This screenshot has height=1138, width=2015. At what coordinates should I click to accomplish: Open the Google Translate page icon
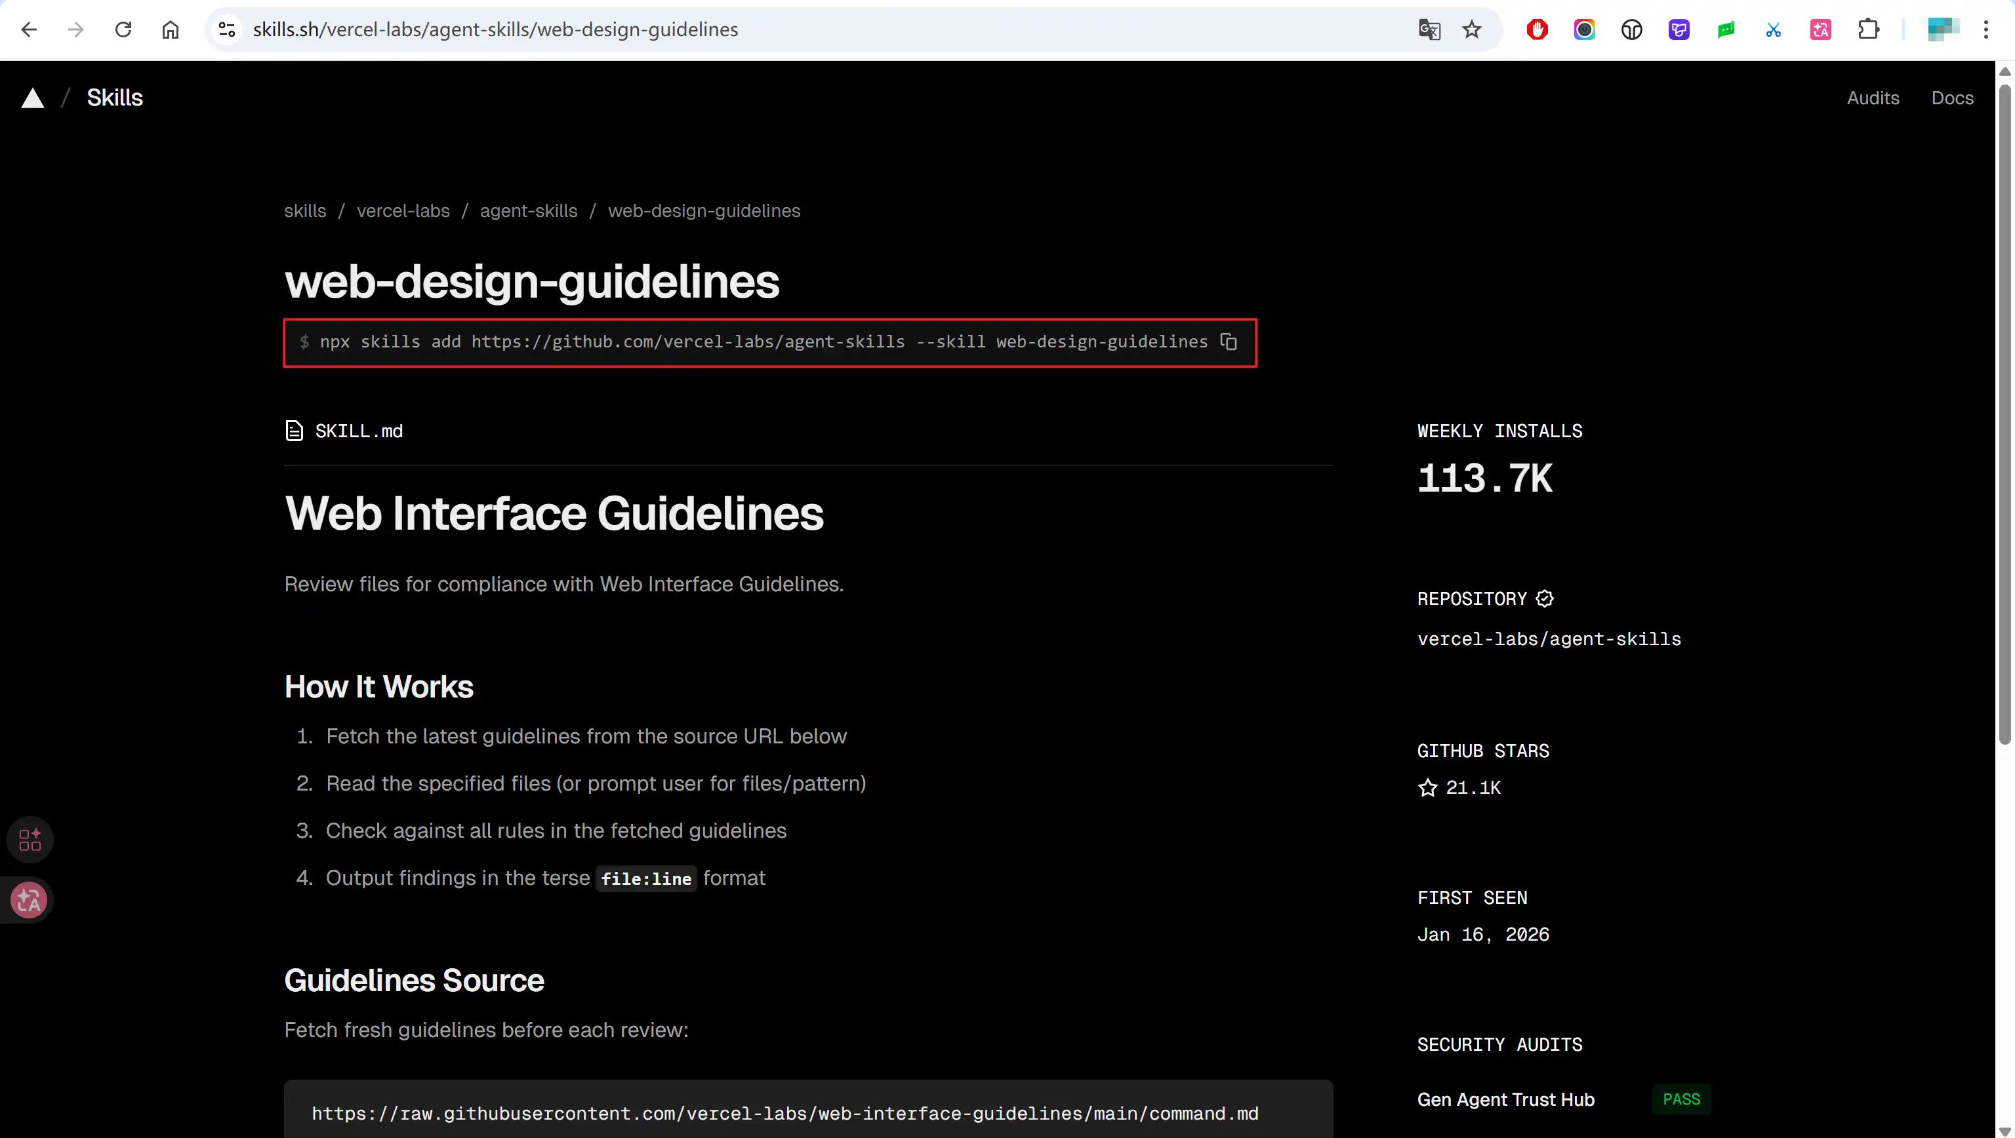point(1429,29)
